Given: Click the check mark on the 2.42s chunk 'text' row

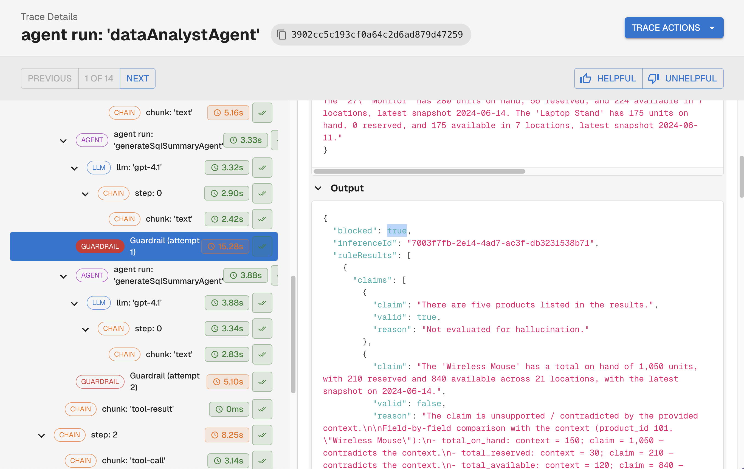Looking at the screenshot, I should pos(262,219).
